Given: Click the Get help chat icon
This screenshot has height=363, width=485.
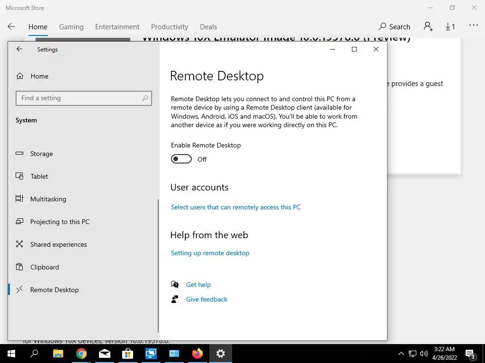Looking at the screenshot, I should pyautogui.click(x=175, y=284).
